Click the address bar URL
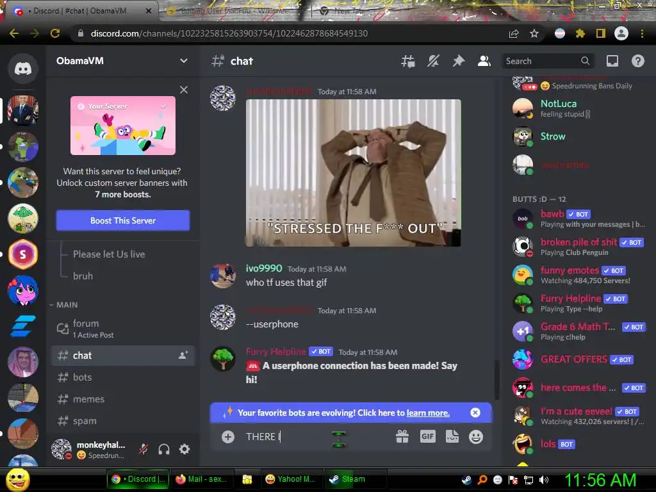This screenshot has width=656, height=492. [229, 33]
